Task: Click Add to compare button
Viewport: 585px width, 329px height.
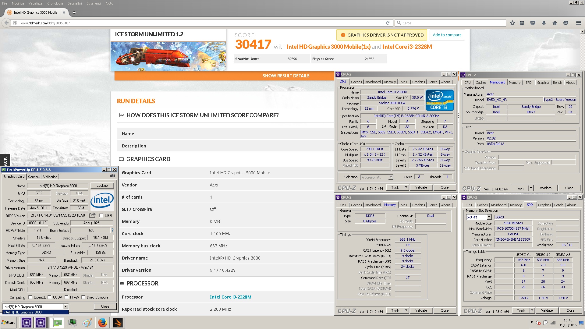Action: [447, 35]
